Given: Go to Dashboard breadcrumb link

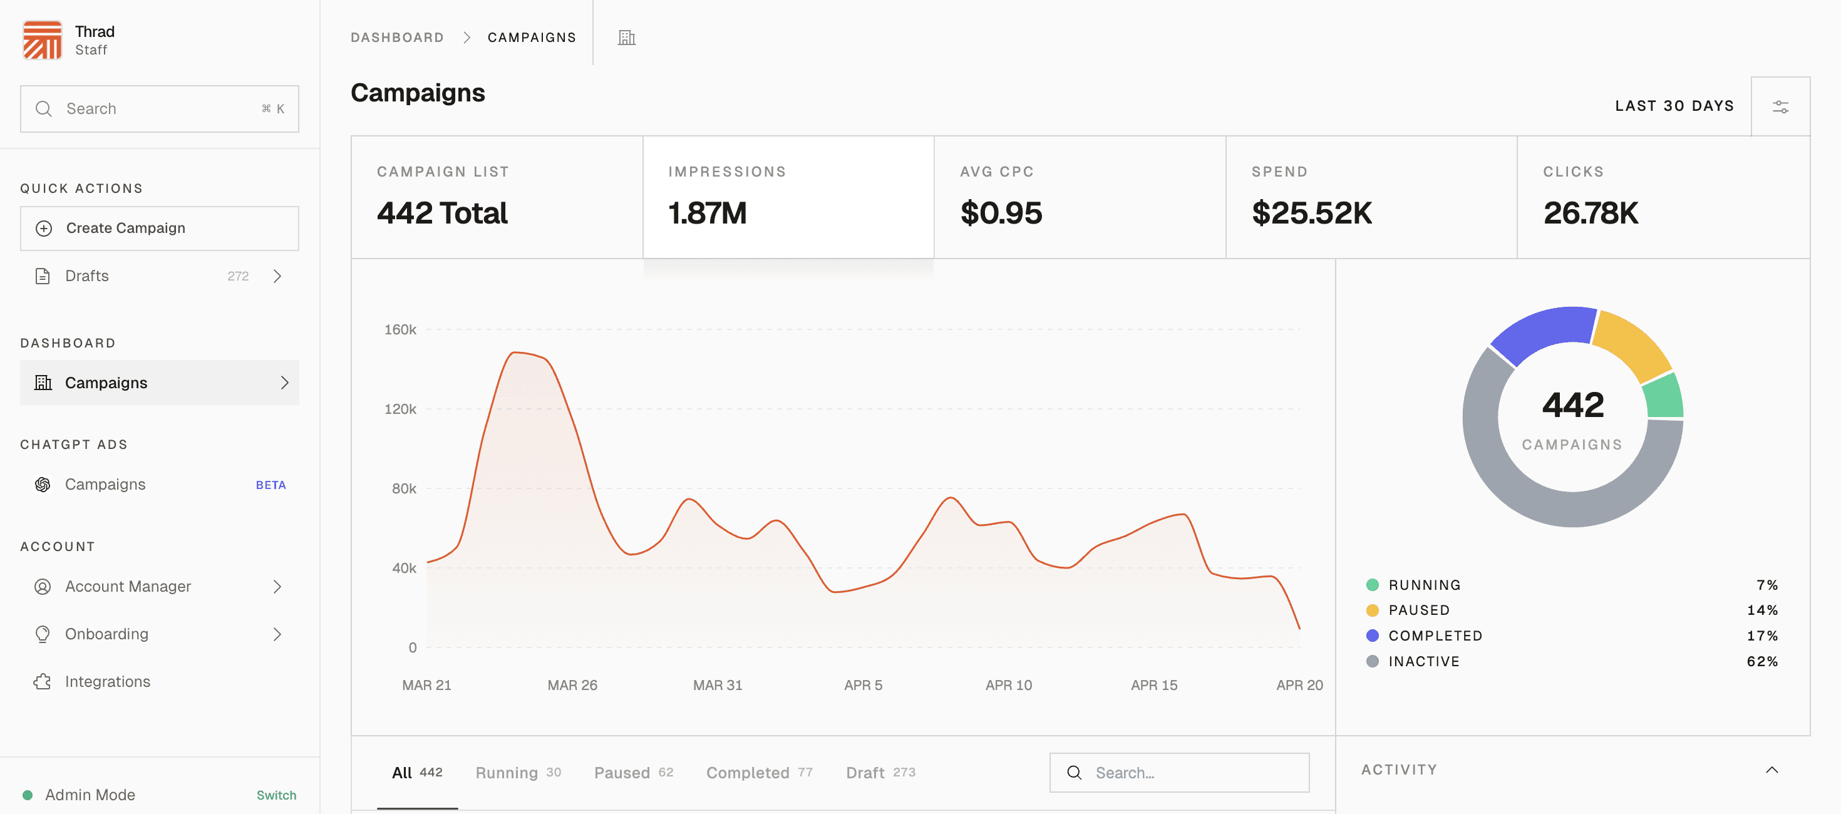Looking at the screenshot, I should click(x=396, y=37).
